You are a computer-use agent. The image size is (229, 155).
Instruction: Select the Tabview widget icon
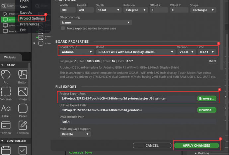[x=6, y=126]
